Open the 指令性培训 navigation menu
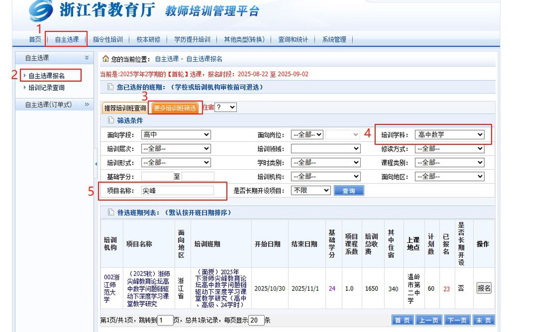The image size is (533, 332). pyautogui.click(x=108, y=39)
